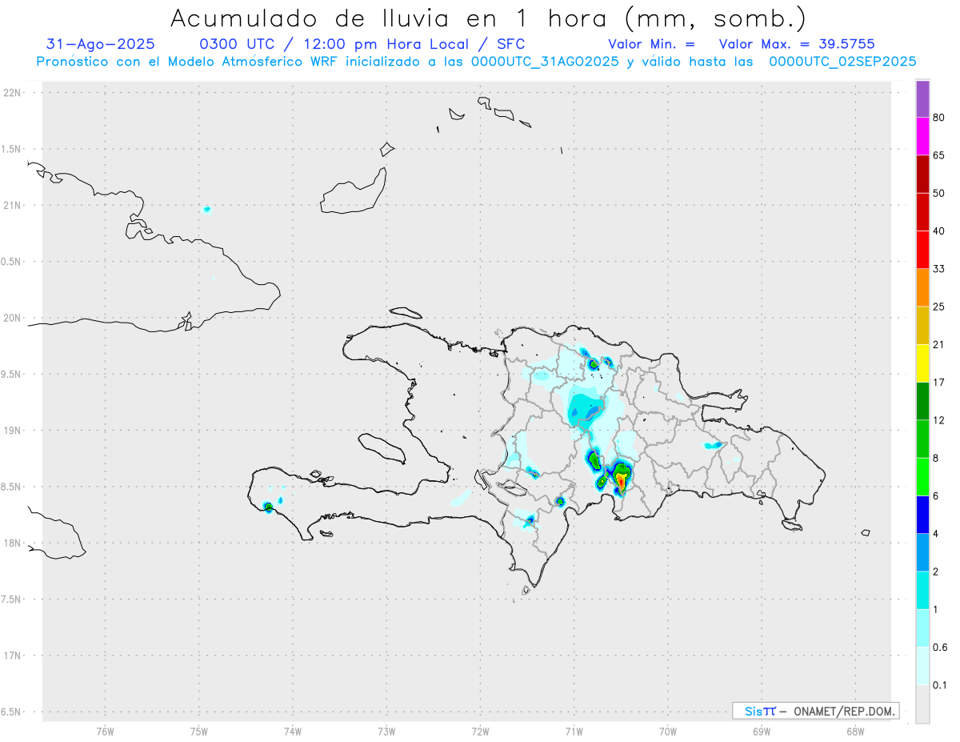Click the purple swatch above 80 in legend
960x742 pixels.
922,99
